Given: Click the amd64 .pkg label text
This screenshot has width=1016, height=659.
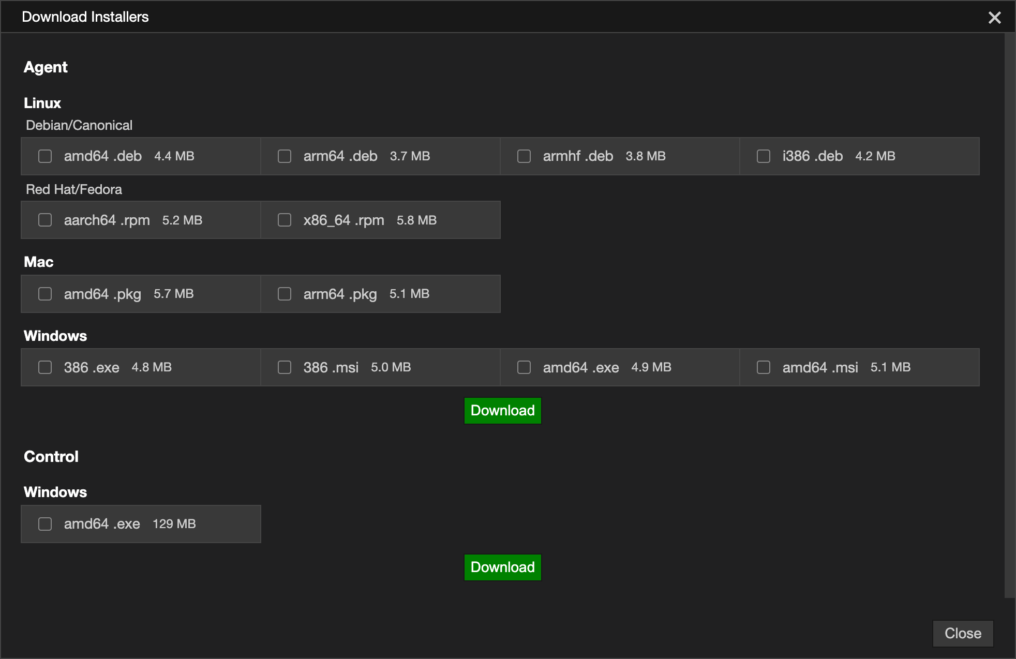Looking at the screenshot, I should click(x=102, y=294).
